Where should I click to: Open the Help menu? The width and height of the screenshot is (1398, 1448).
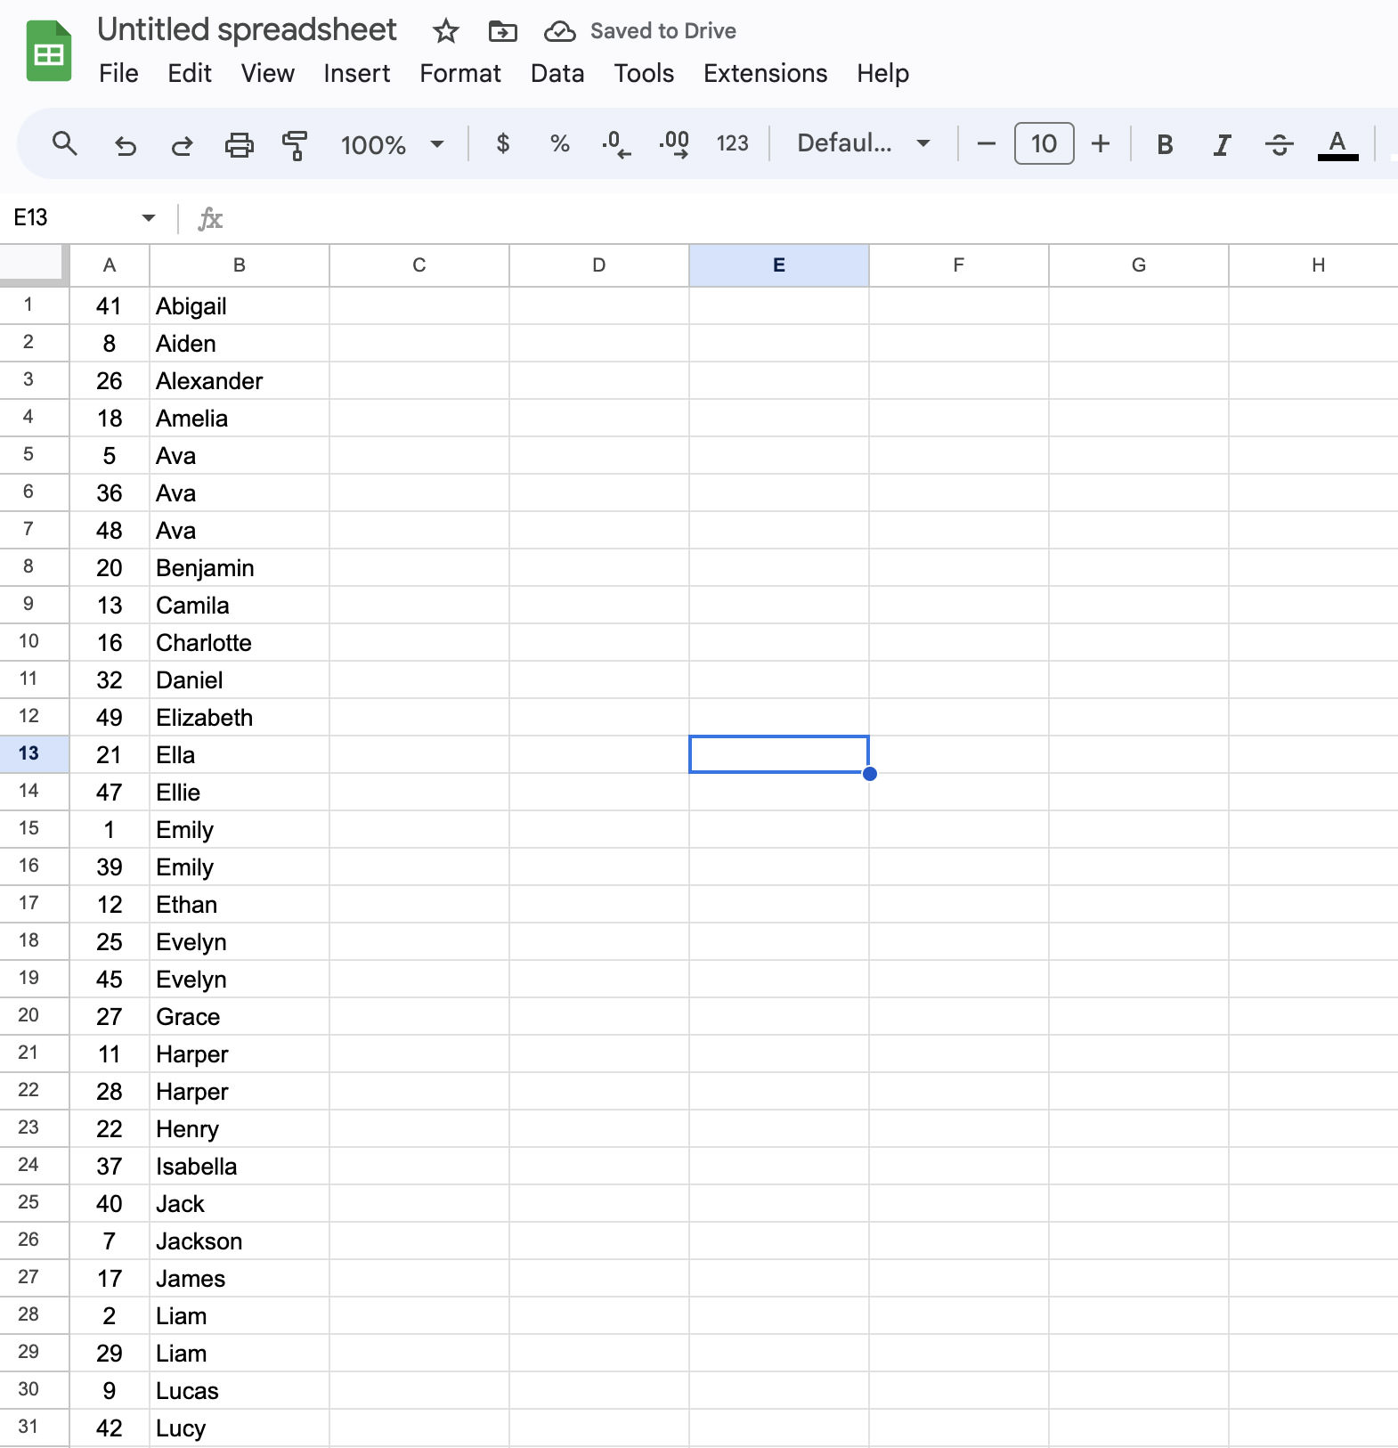point(882,73)
